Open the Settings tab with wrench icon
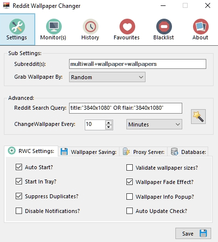The image size is (218, 242). tap(17, 30)
